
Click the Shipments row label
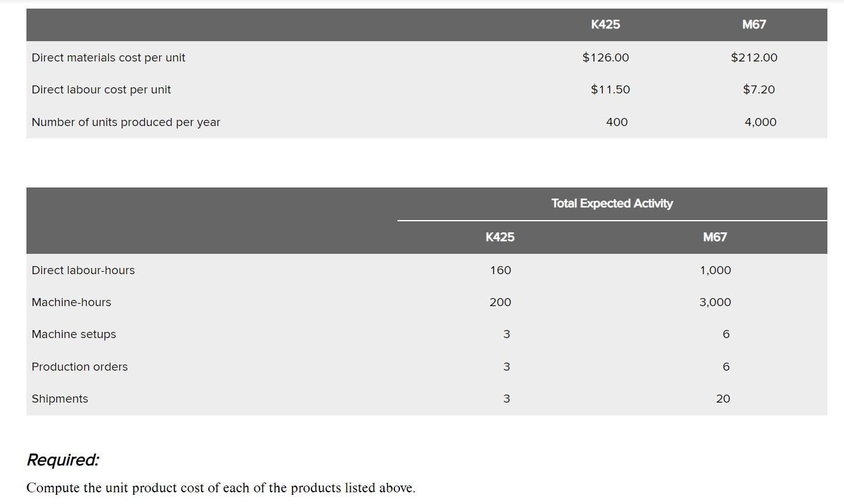pos(60,398)
